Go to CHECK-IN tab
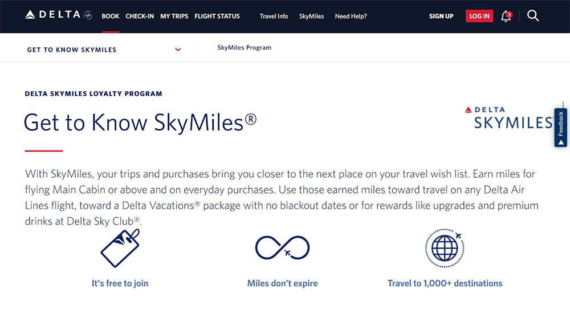 tap(140, 16)
